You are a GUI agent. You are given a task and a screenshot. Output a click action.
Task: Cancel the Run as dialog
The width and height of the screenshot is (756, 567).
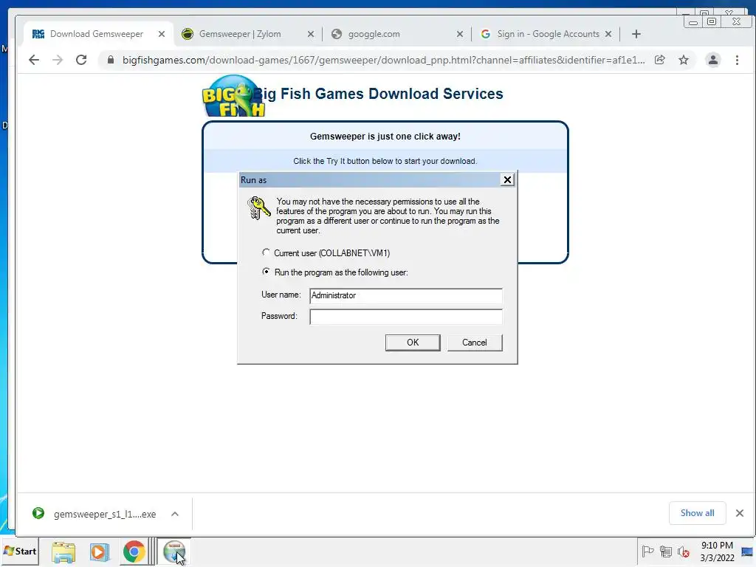coord(475,343)
